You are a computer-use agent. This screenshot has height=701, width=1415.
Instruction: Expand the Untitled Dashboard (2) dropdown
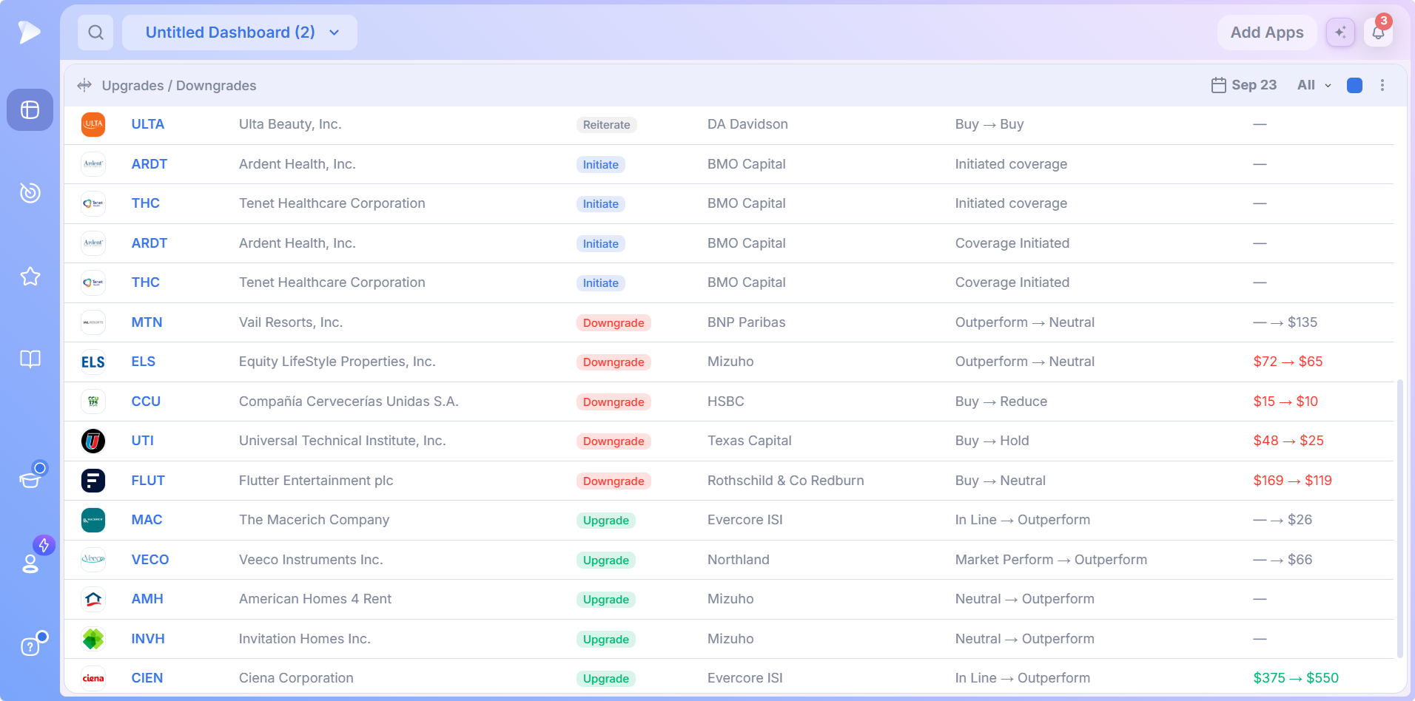[240, 33]
